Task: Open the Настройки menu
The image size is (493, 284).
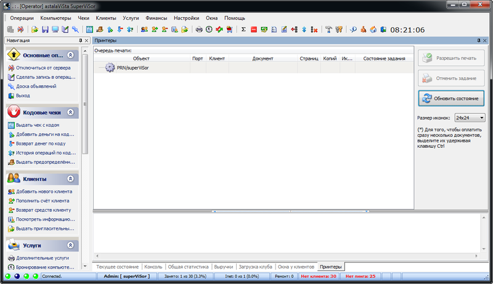Action: 187,18
